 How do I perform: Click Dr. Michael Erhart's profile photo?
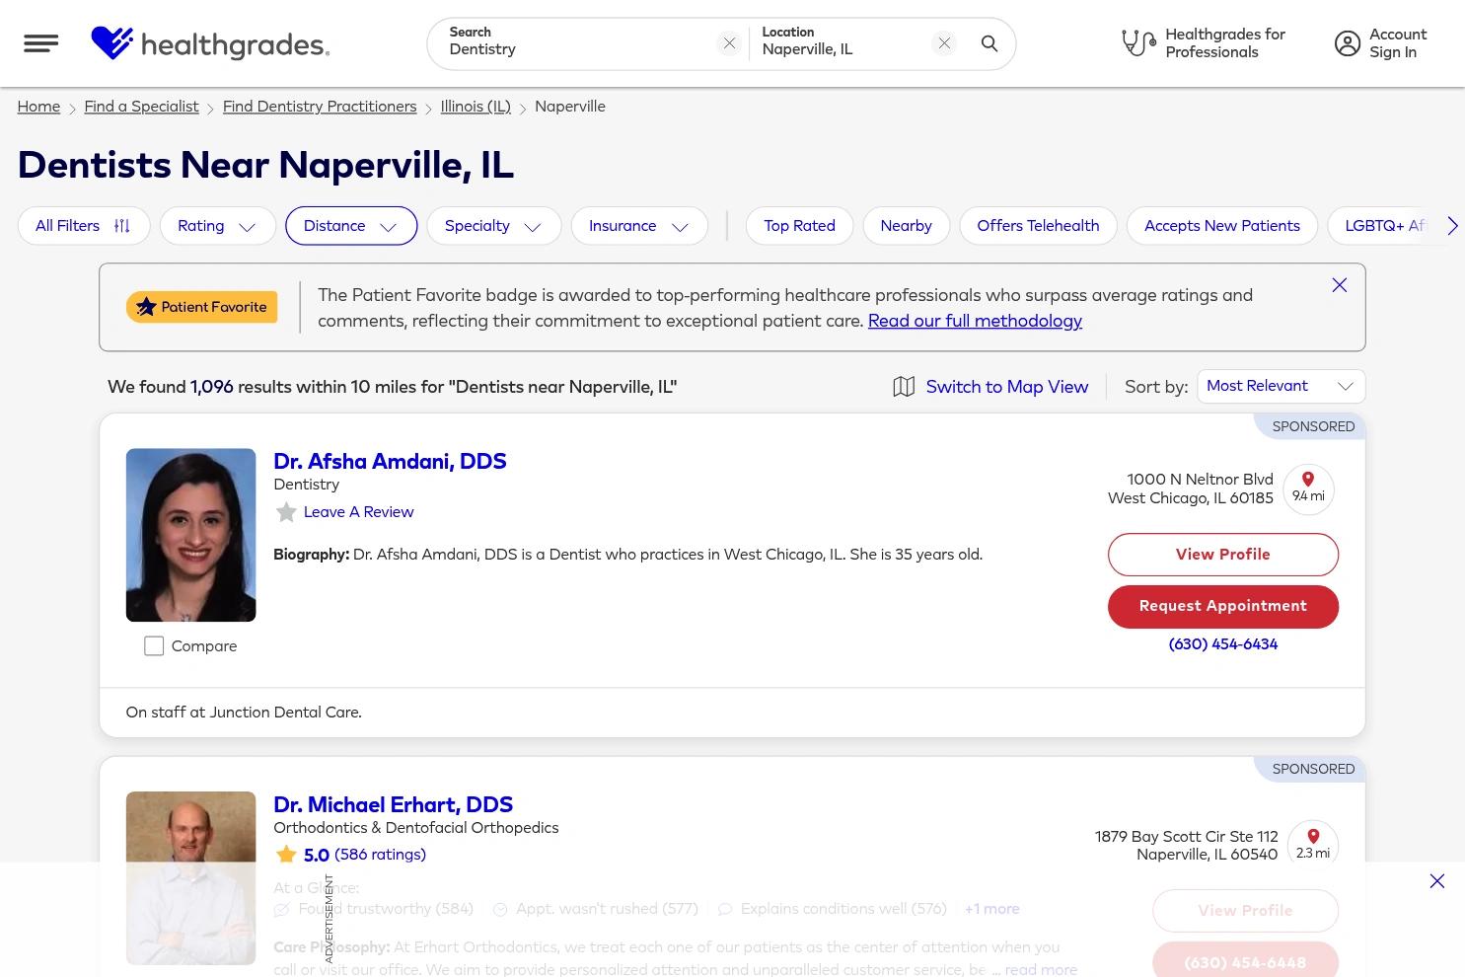(x=190, y=878)
